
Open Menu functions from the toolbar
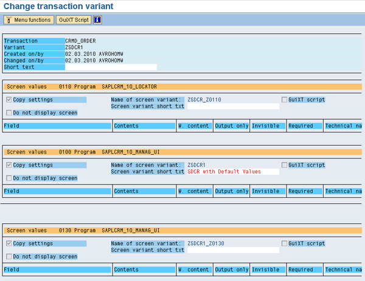pyautogui.click(x=28, y=19)
